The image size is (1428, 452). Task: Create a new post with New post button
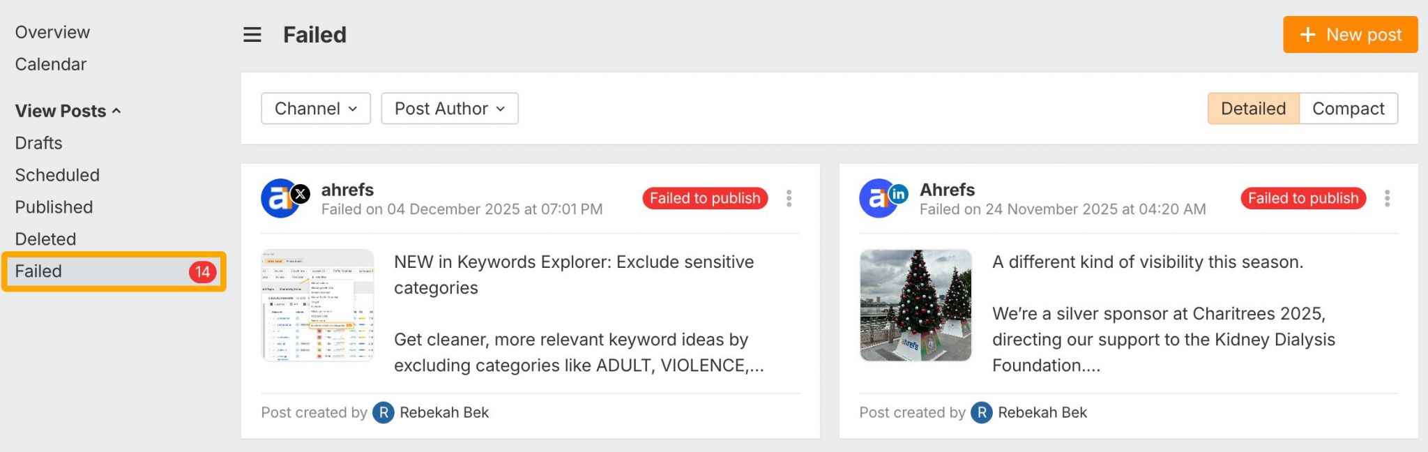[1350, 34]
